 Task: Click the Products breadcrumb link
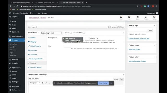[x=43, y=18]
